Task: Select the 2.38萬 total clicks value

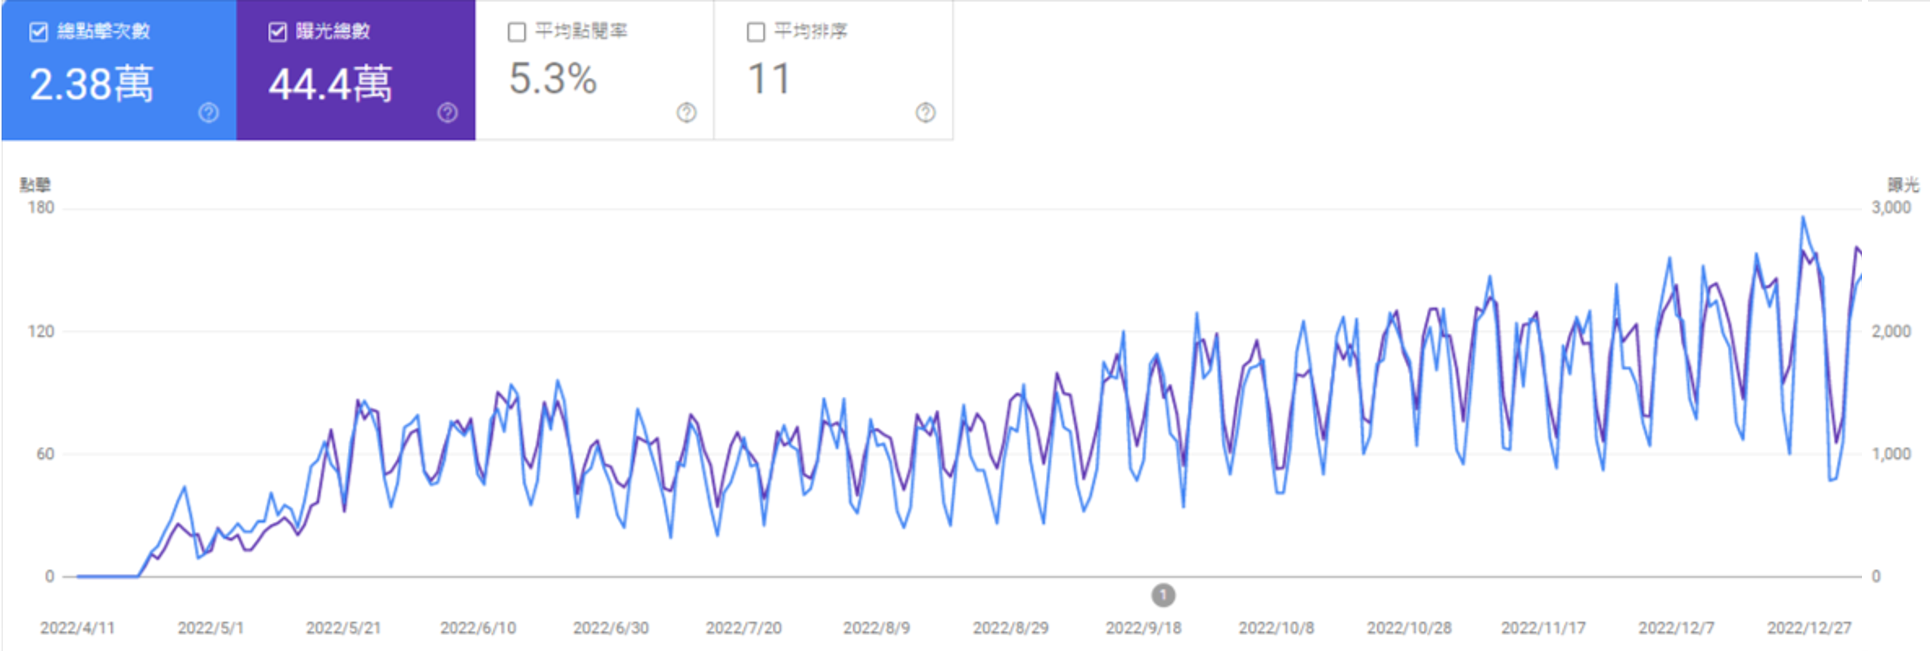Action: coord(91,83)
